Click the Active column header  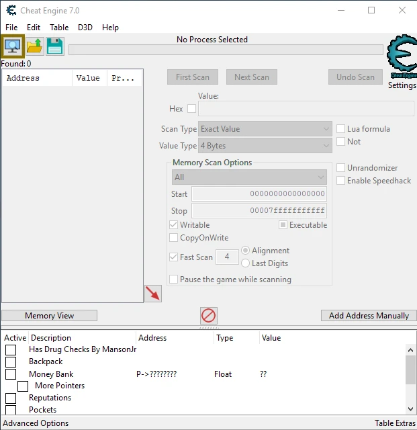(x=15, y=337)
